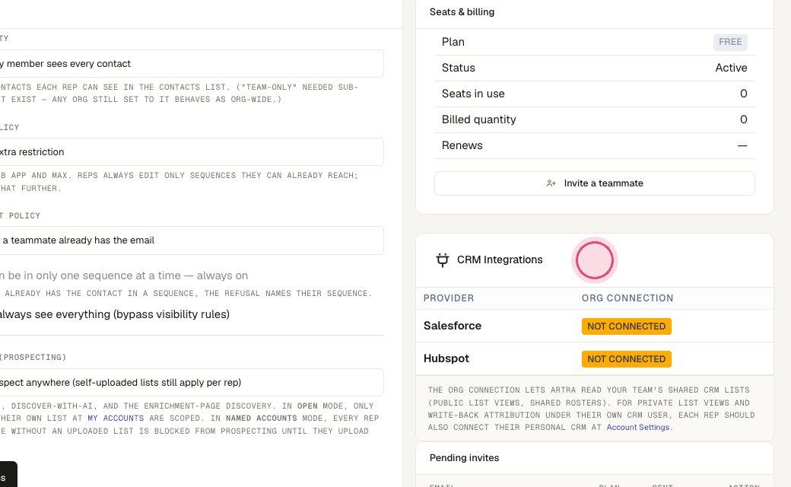This screenshot has width=791, height=487.
Task: Click the plug icon beside CRM Integrations
Action: [x=443, y=260]
